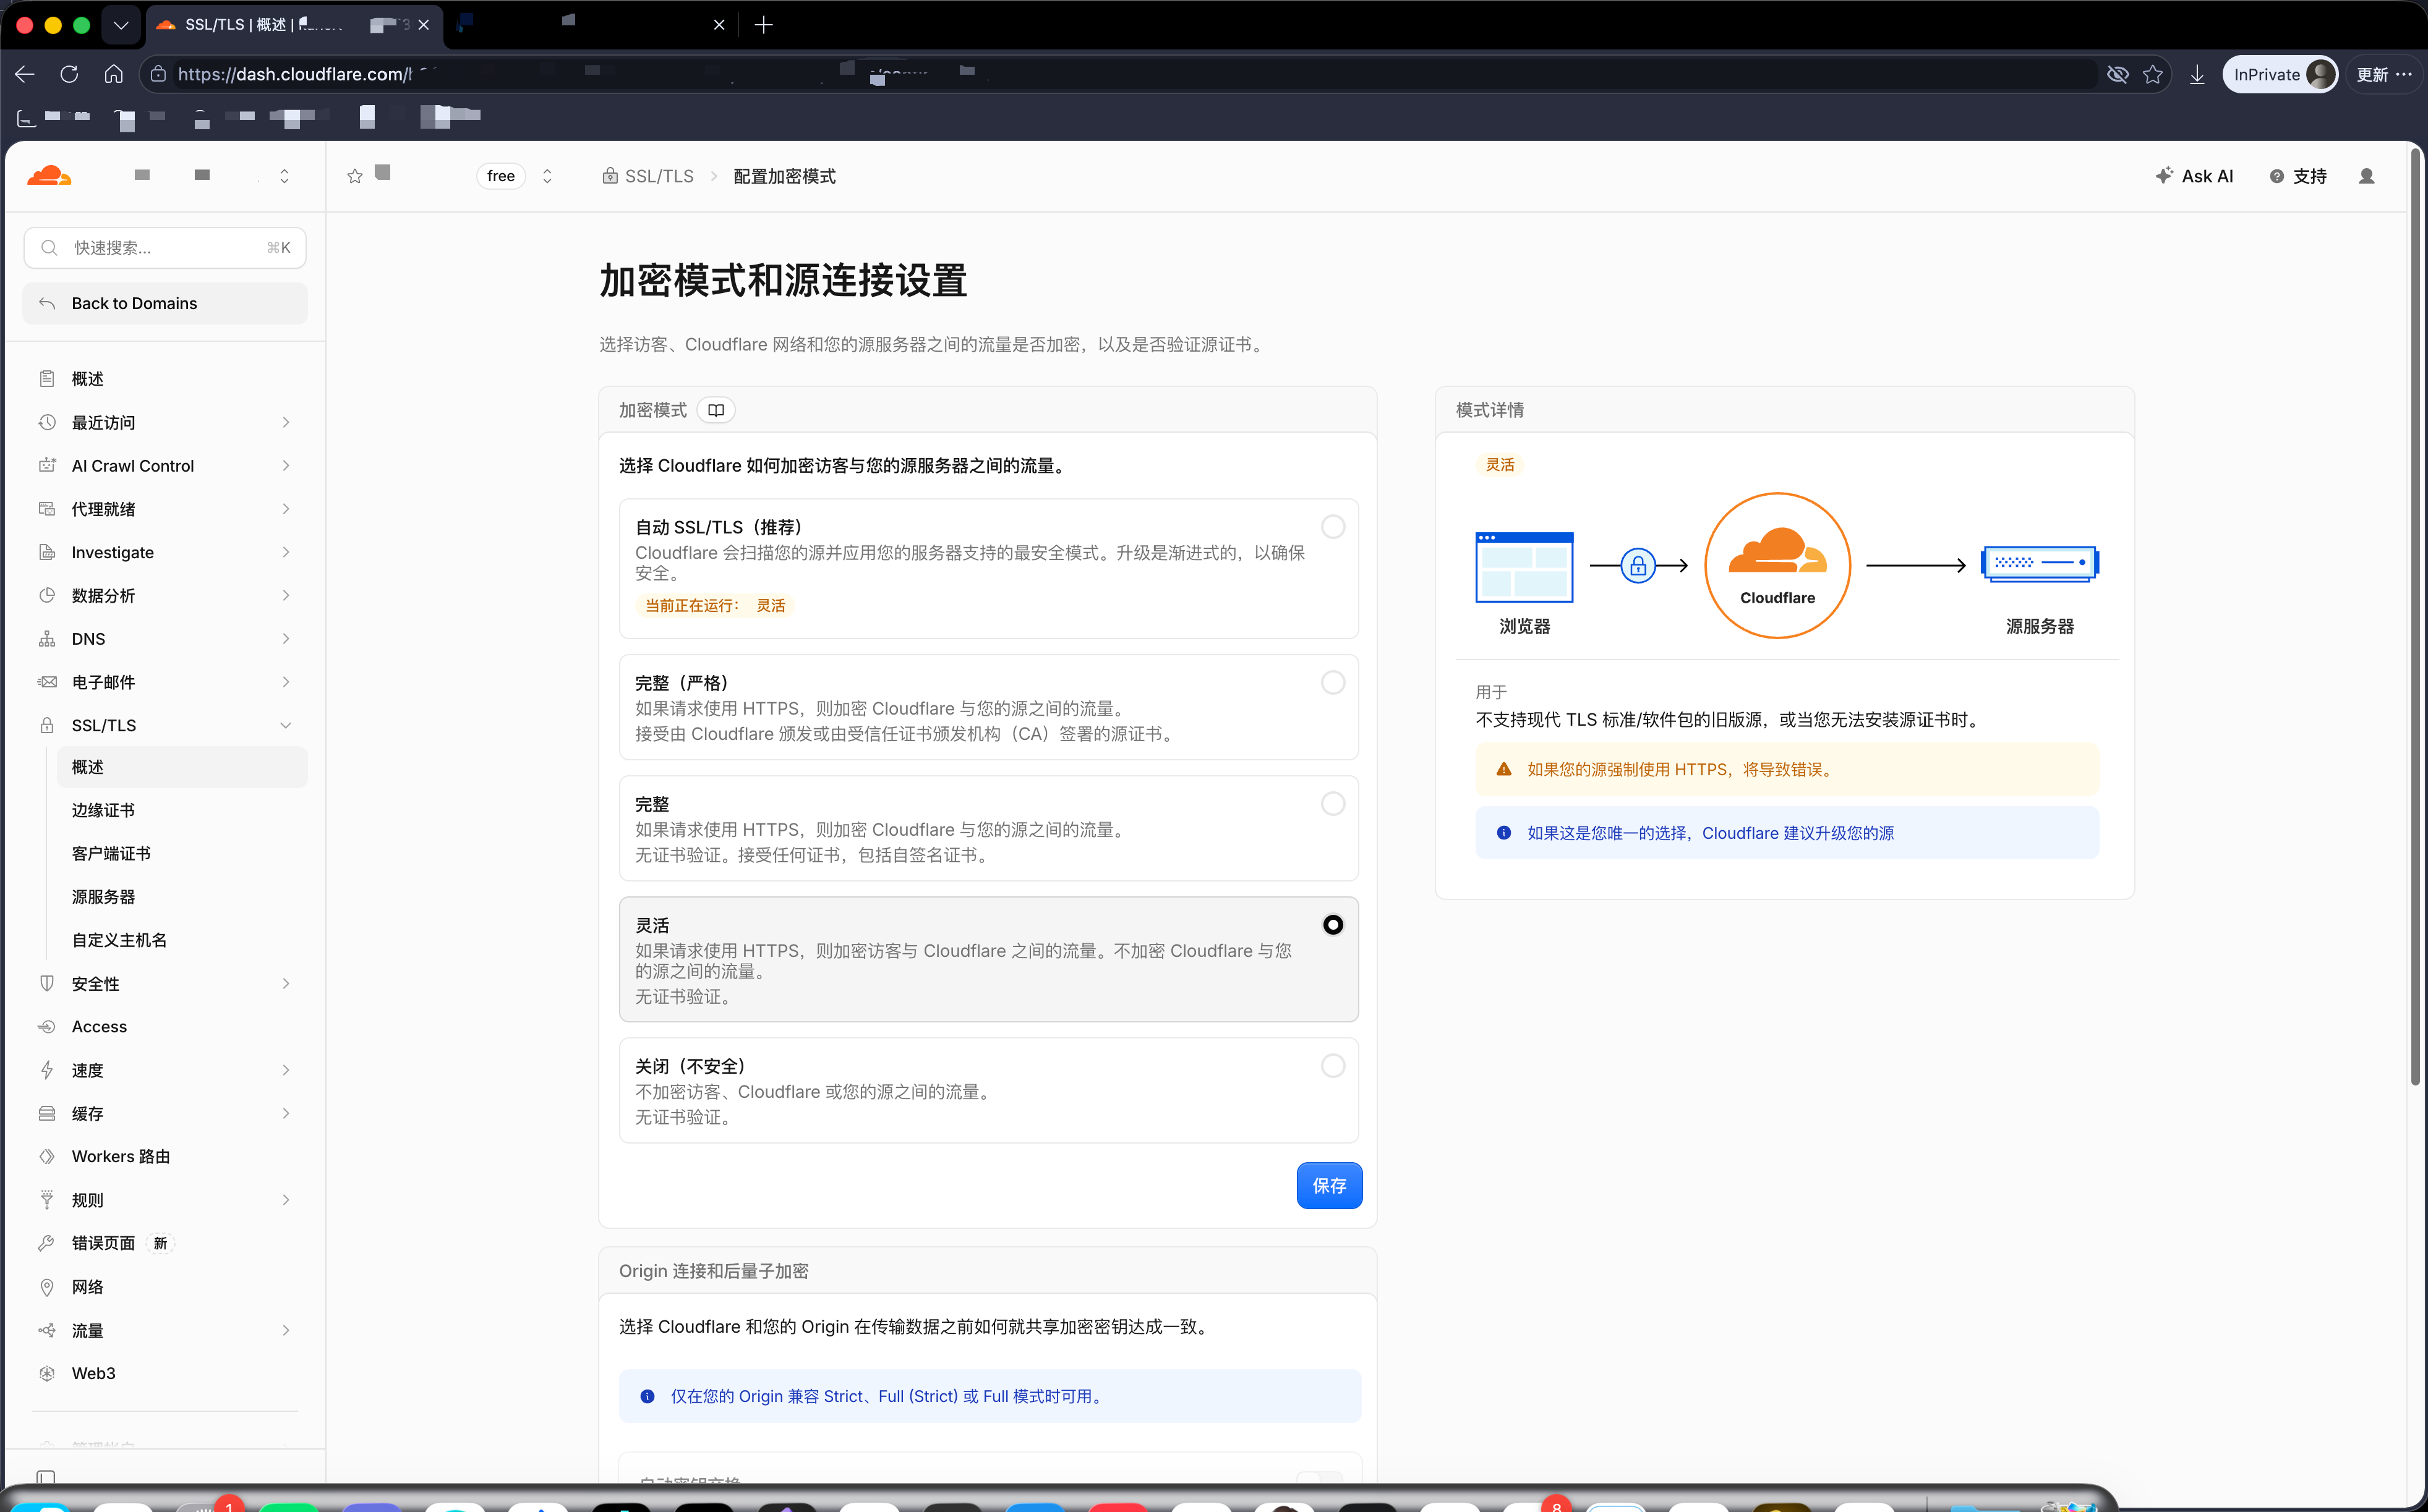Click the 电子邮件 envelope icon
Viewport: 2428px width, 1512px height.
[47, 682]
